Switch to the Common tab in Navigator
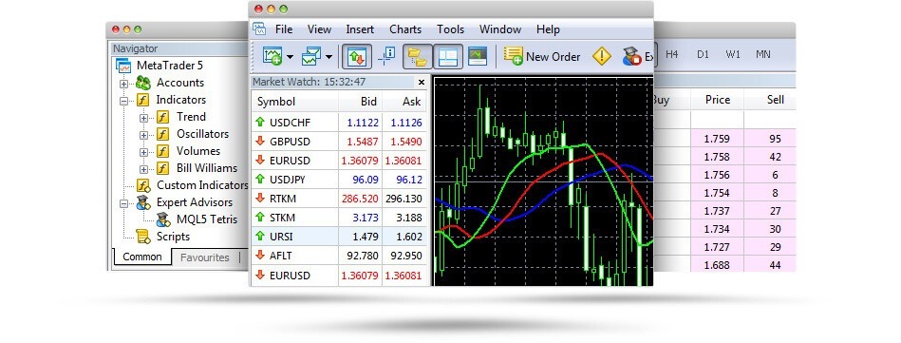 (x=142, y=257)
